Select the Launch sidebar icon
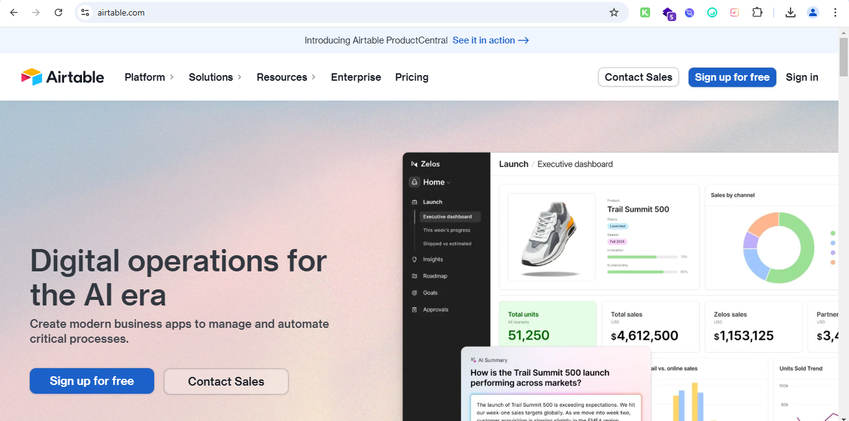 coord(413,201)
